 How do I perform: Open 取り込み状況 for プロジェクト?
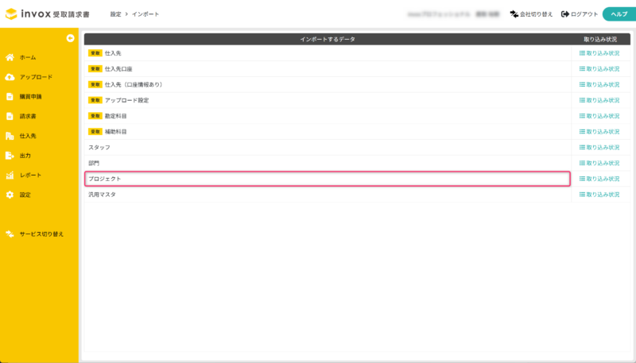599,179
